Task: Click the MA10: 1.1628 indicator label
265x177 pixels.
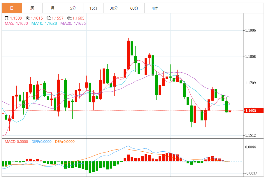Action: coord(44,23)
